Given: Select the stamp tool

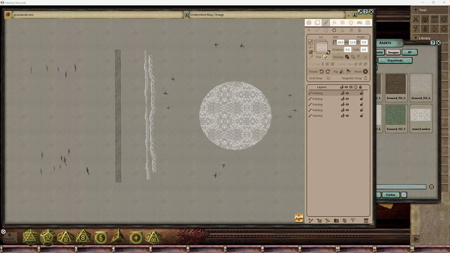Looking at the screenshot, I should (x=343, y=31).
